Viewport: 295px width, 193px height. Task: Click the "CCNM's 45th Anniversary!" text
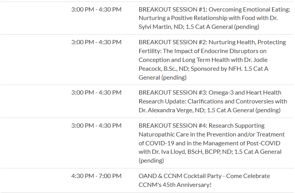(x=175, y=185)
